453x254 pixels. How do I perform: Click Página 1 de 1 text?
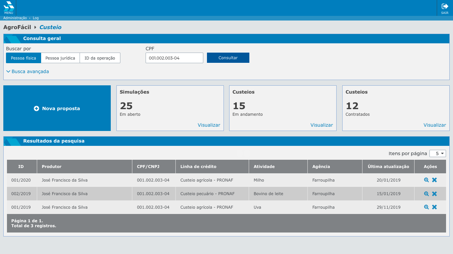(x=27, y=221)
